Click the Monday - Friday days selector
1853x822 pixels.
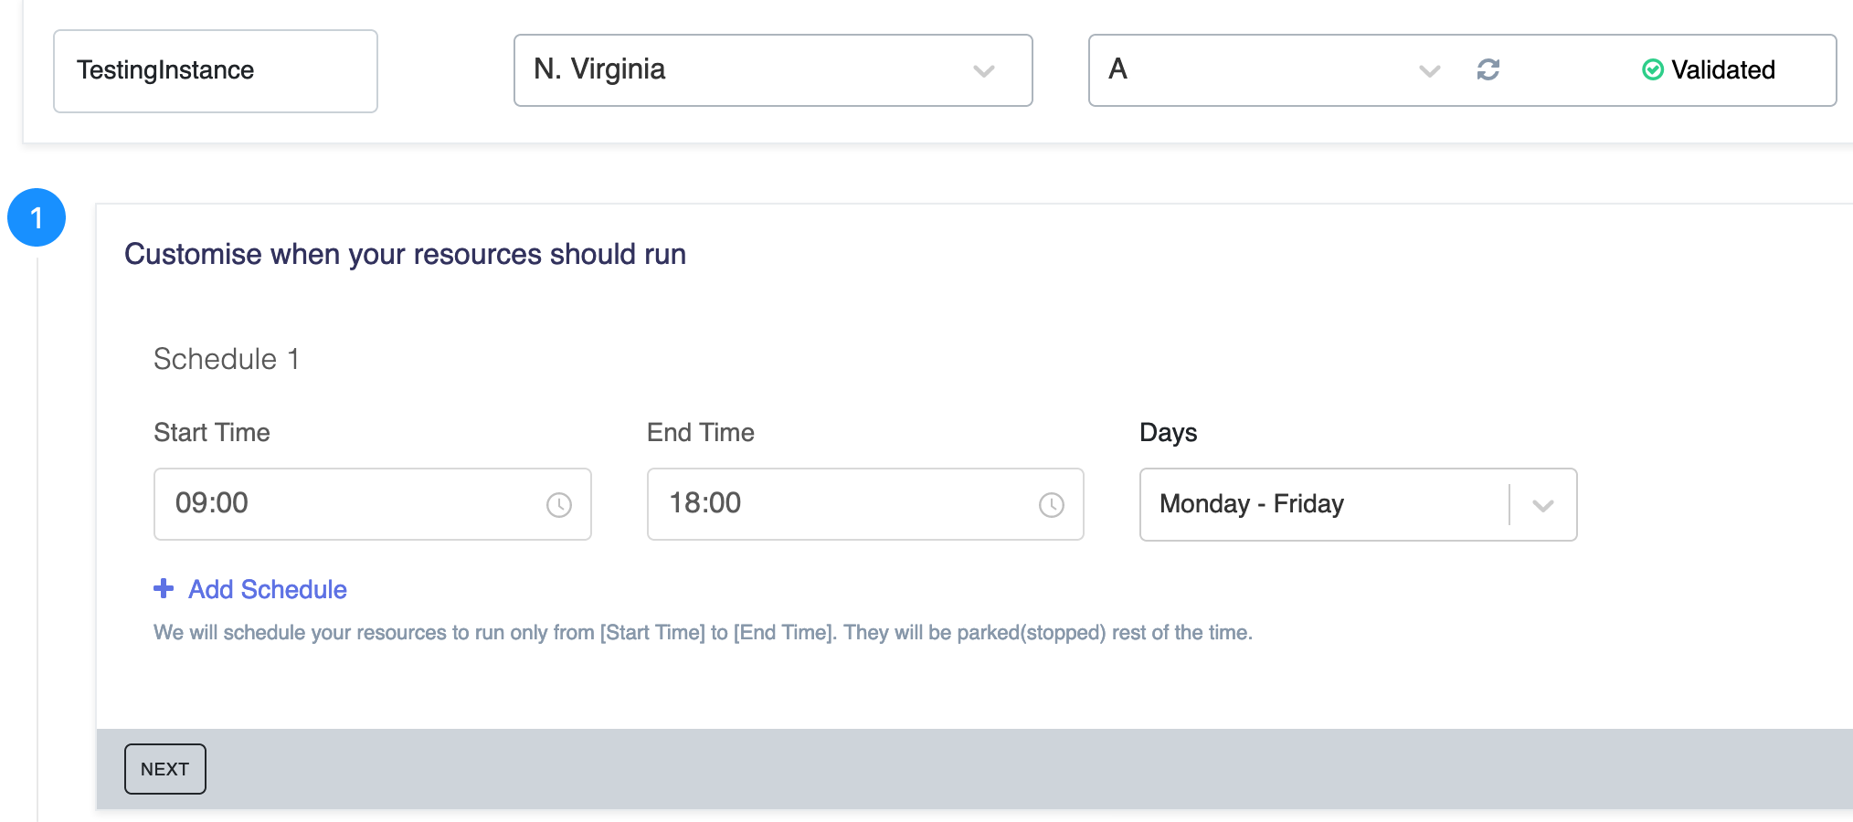[x=1358, y=504]
